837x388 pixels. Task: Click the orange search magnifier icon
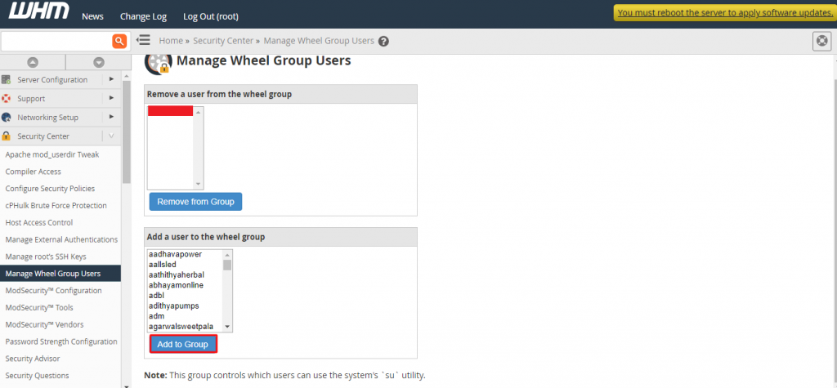tap(119, 40)
